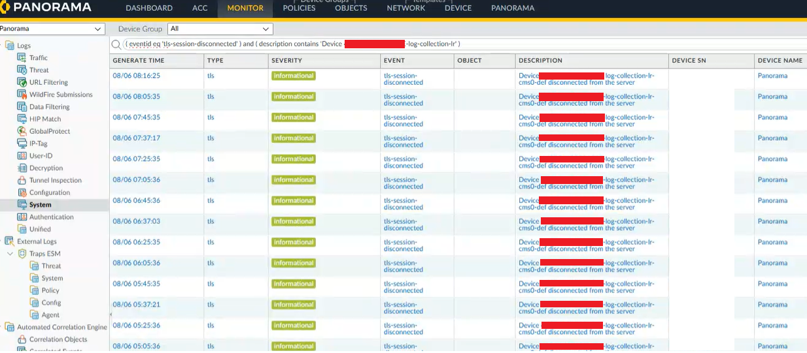Collapse the Logs tree node
The height and width of the screenshot is (353, 807).
[2, 46]
